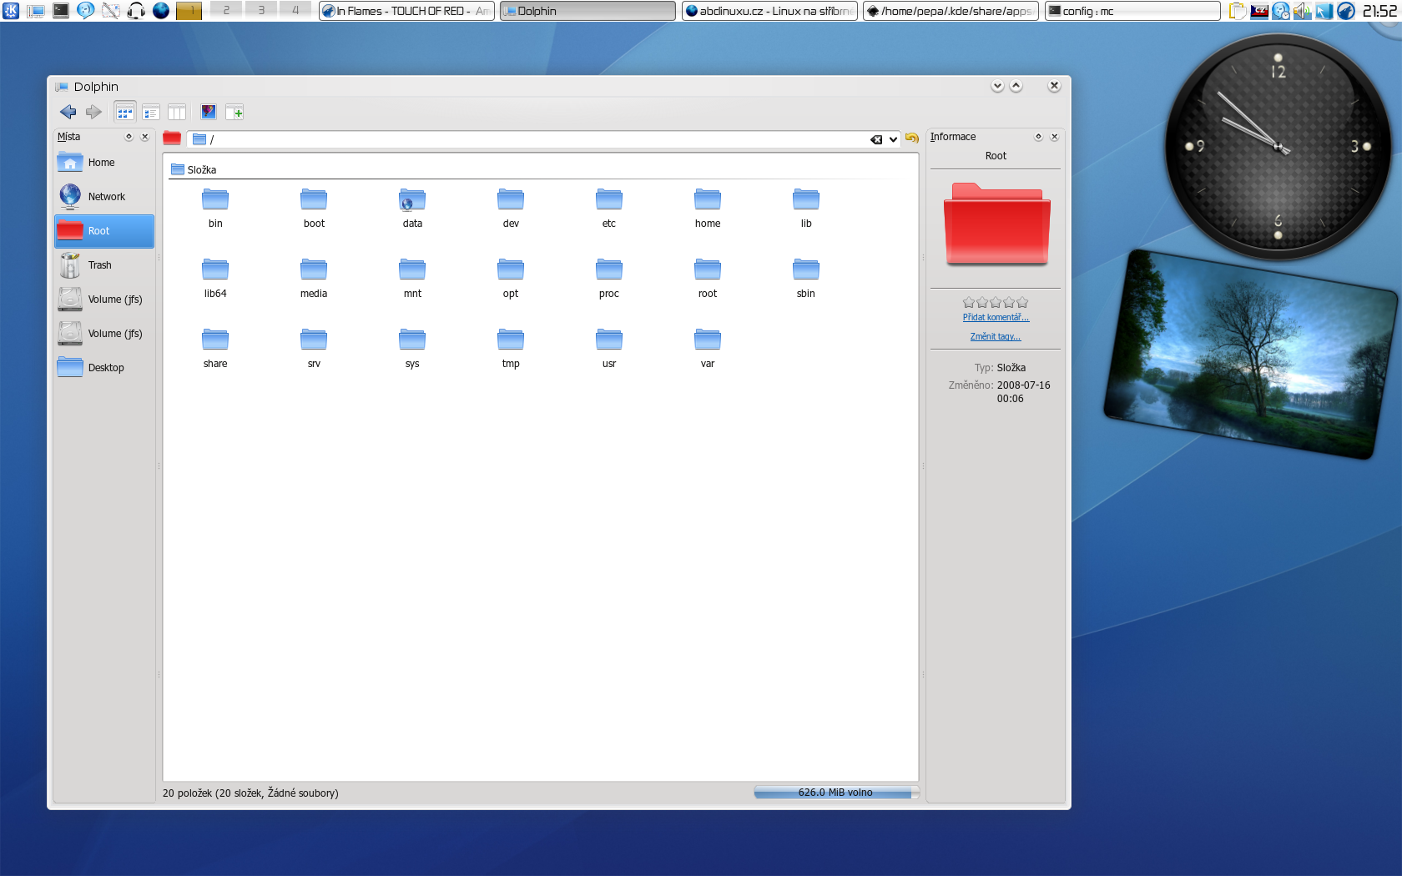
Task: Select the media folder
Action: click(x=314, y=279)
